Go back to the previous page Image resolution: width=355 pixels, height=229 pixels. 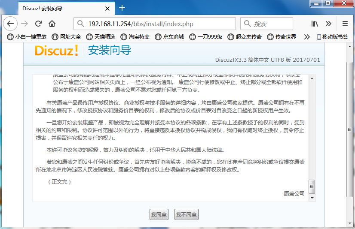[x=10, y=24]
